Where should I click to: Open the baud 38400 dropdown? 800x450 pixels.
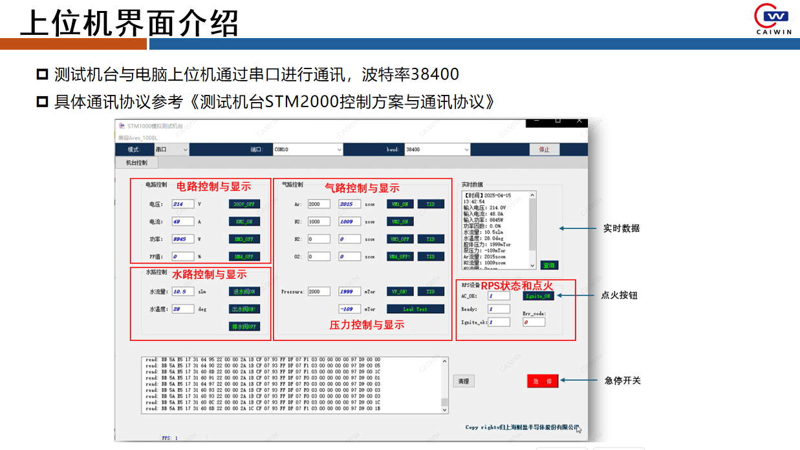click(437, 149)
